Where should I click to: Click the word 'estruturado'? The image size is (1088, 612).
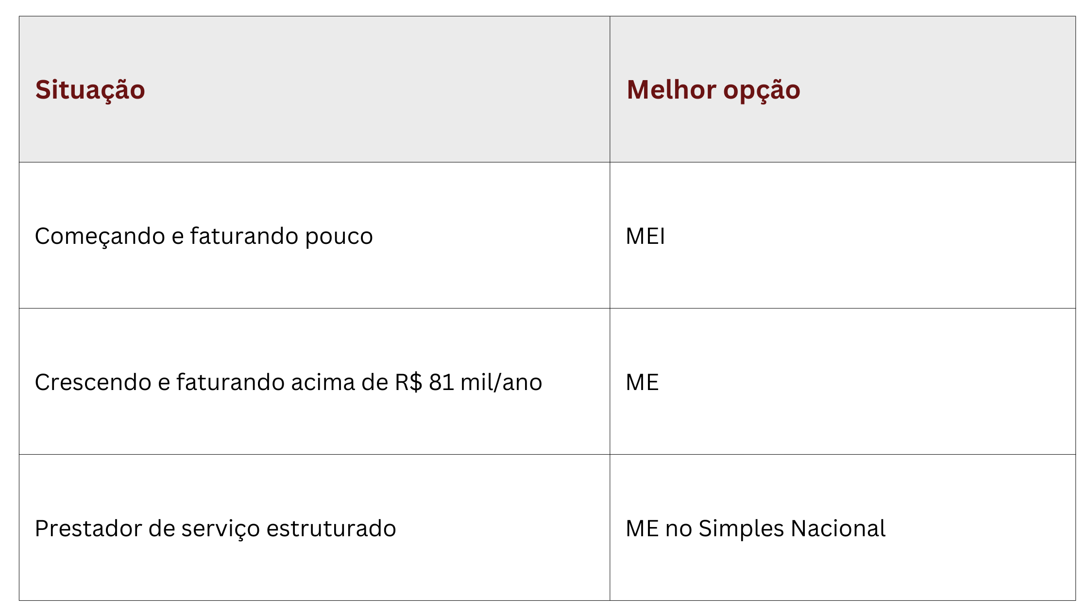tap(331, 528)
